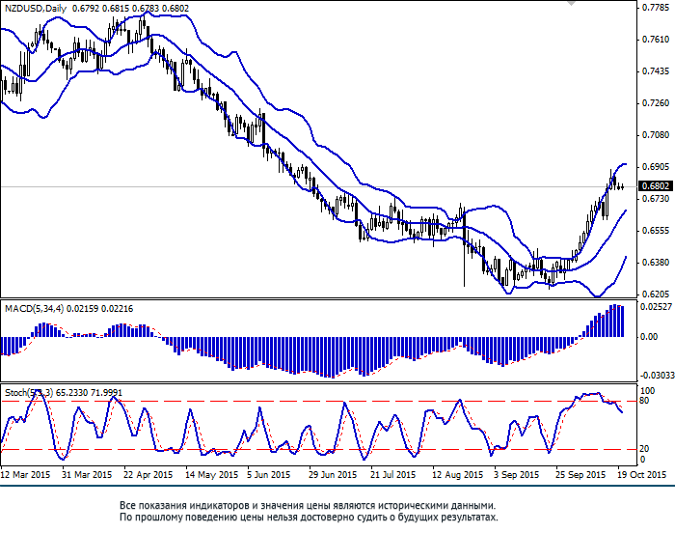Click the MACD 0.00 zero level label
Viewport: 675px width, 533px height.
click(x=649, y=337)
